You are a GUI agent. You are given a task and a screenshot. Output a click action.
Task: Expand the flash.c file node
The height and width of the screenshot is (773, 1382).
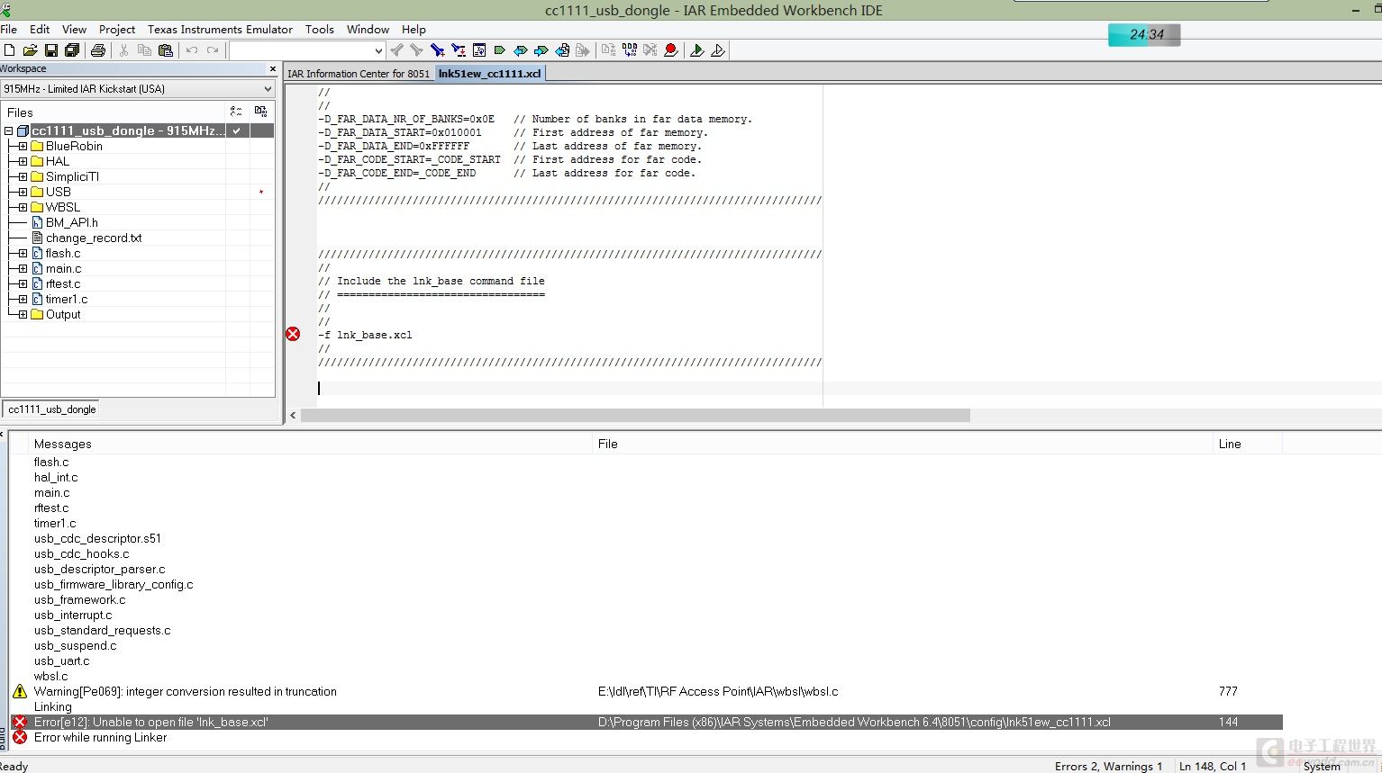pos(23,253)
